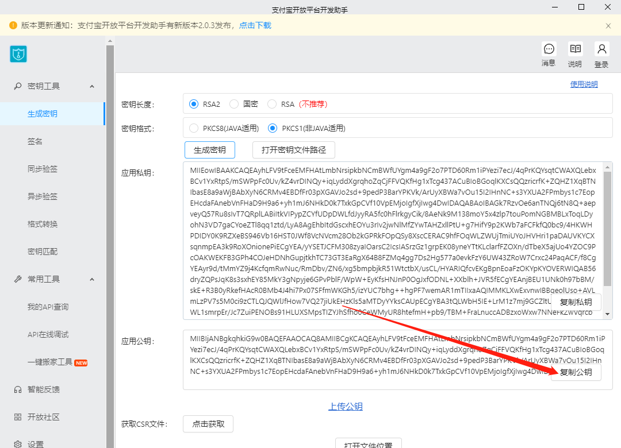The height and width of the screenshot is (448, 621).
Task: Click the 登录 user login icon
Action: pos(601,49)
